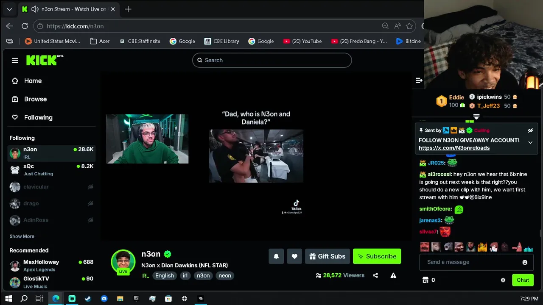
Task: Open recommended channel GlostikTV
Action: coord(51,282)
